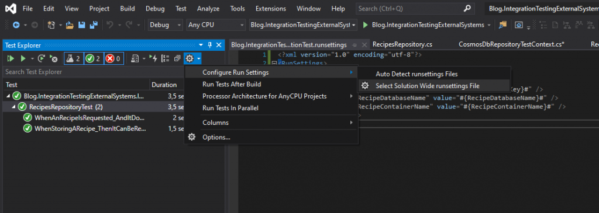Choose Select Solution Wide runsettings File
Image resolution: width=599 pixels, height=213 pixels.
tap(428, 86)
